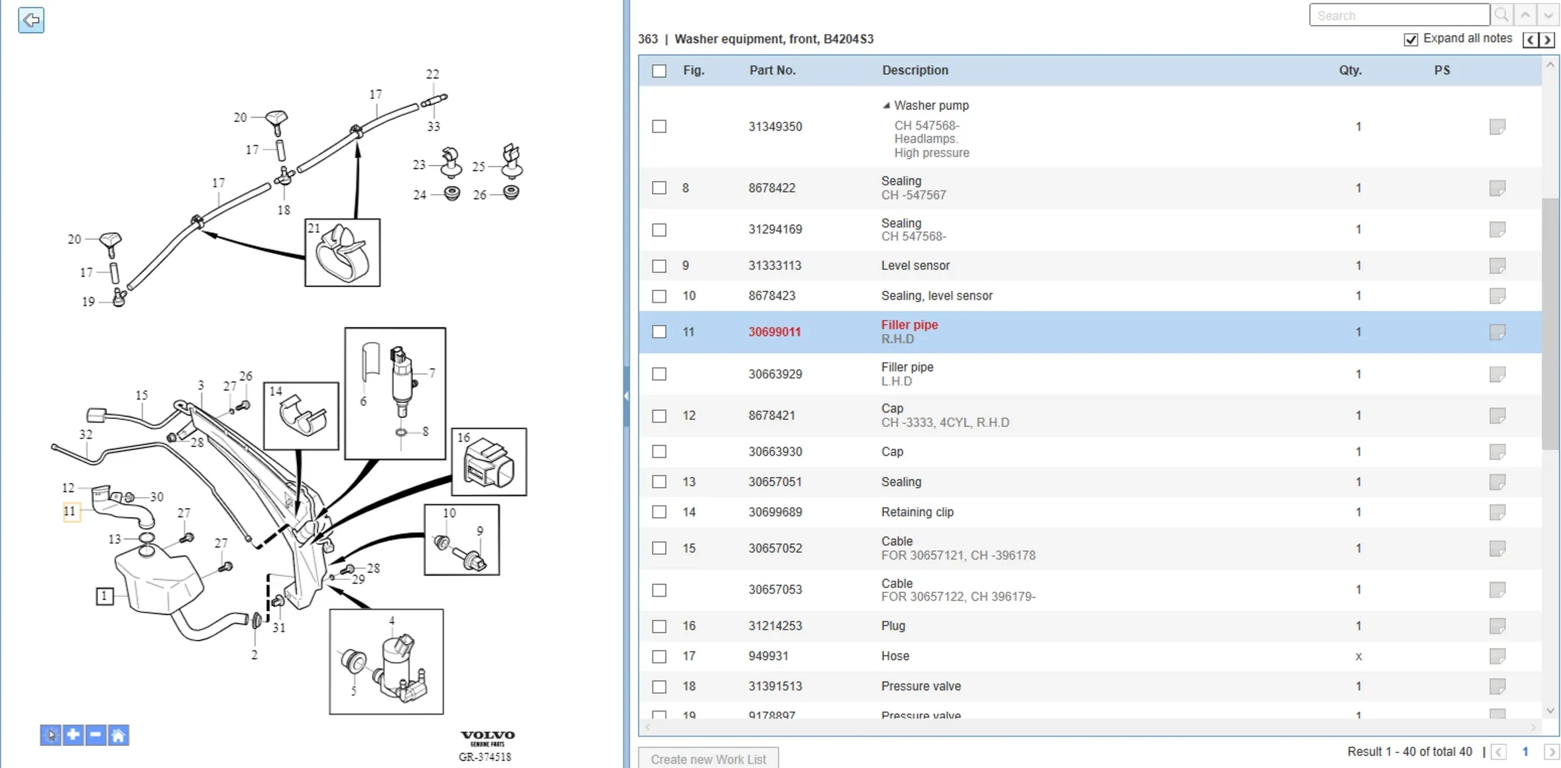The image size is (1561, 768).
Task: Zoom in the diagram with plus icon
Action: click(73, 735)
